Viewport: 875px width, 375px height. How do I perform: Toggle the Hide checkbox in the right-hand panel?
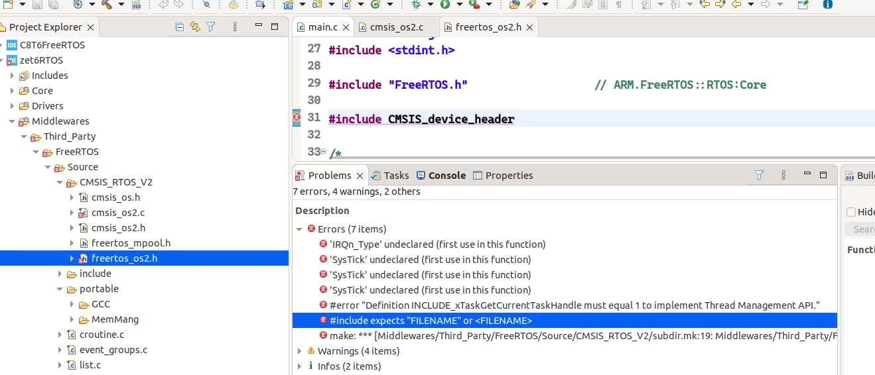(851, 212)
